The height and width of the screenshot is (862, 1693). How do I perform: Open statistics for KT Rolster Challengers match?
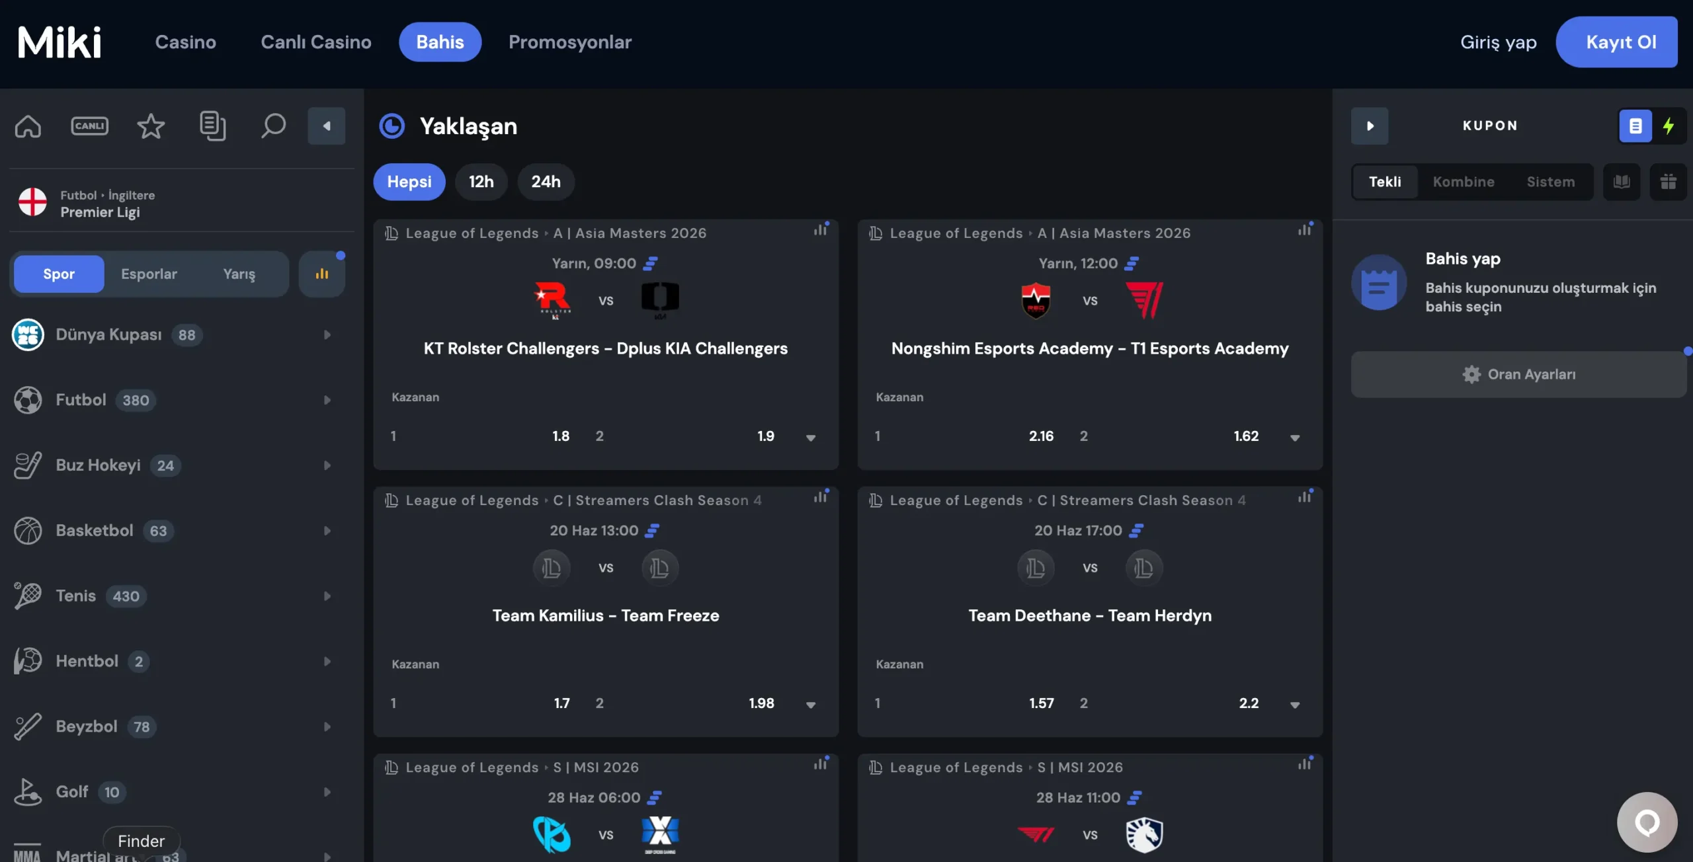coord(821,229)
